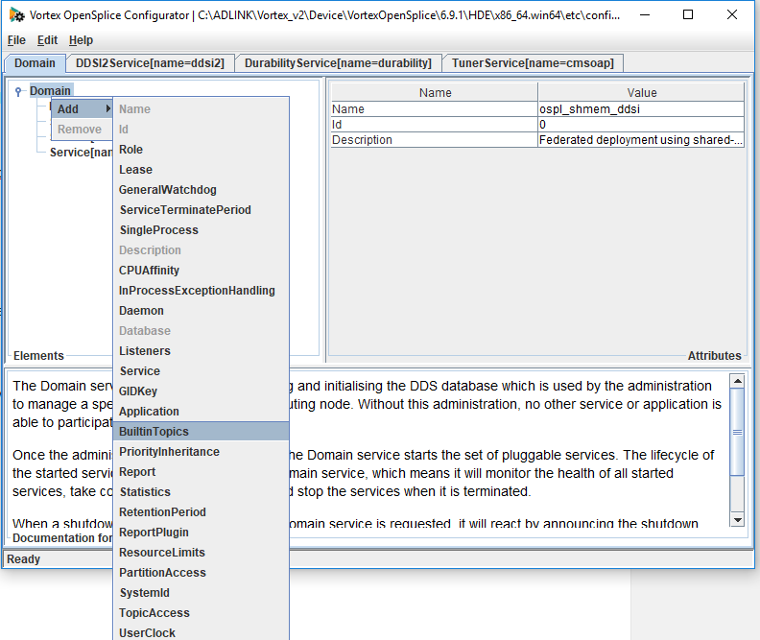Select the Domain root tree item

[x=50, y=90]
